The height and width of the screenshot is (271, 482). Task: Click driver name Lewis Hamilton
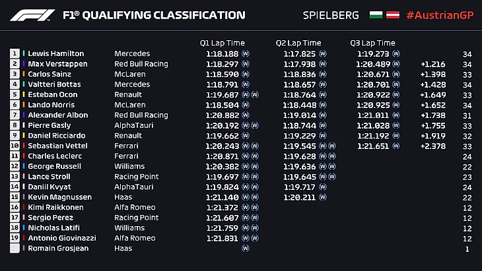(55, 54)
